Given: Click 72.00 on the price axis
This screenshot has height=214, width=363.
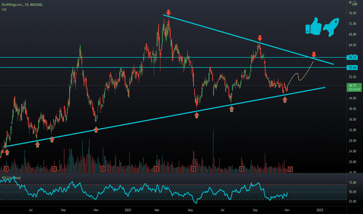Looking at the screenshot, I should click(x=352, y=24).
